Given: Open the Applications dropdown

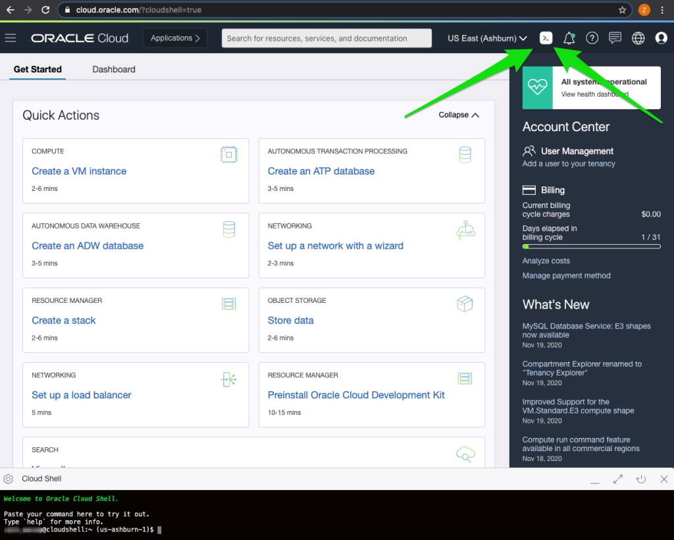Looking at the screenshot, I should [x=174, y=38].
